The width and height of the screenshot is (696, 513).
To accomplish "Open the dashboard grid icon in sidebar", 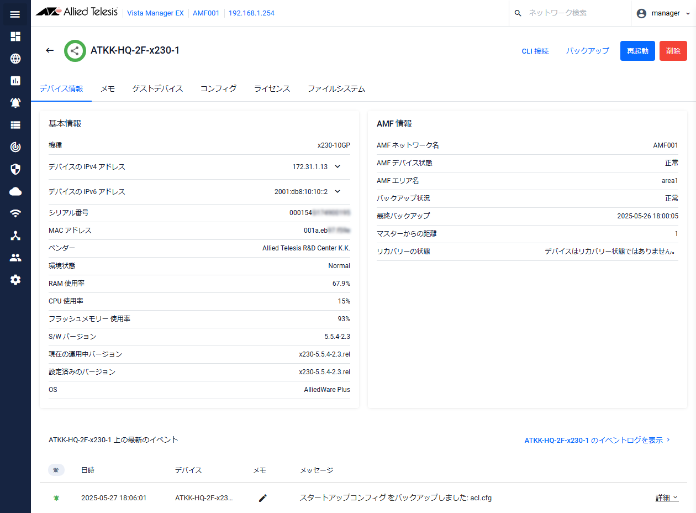I will (15, 36).
